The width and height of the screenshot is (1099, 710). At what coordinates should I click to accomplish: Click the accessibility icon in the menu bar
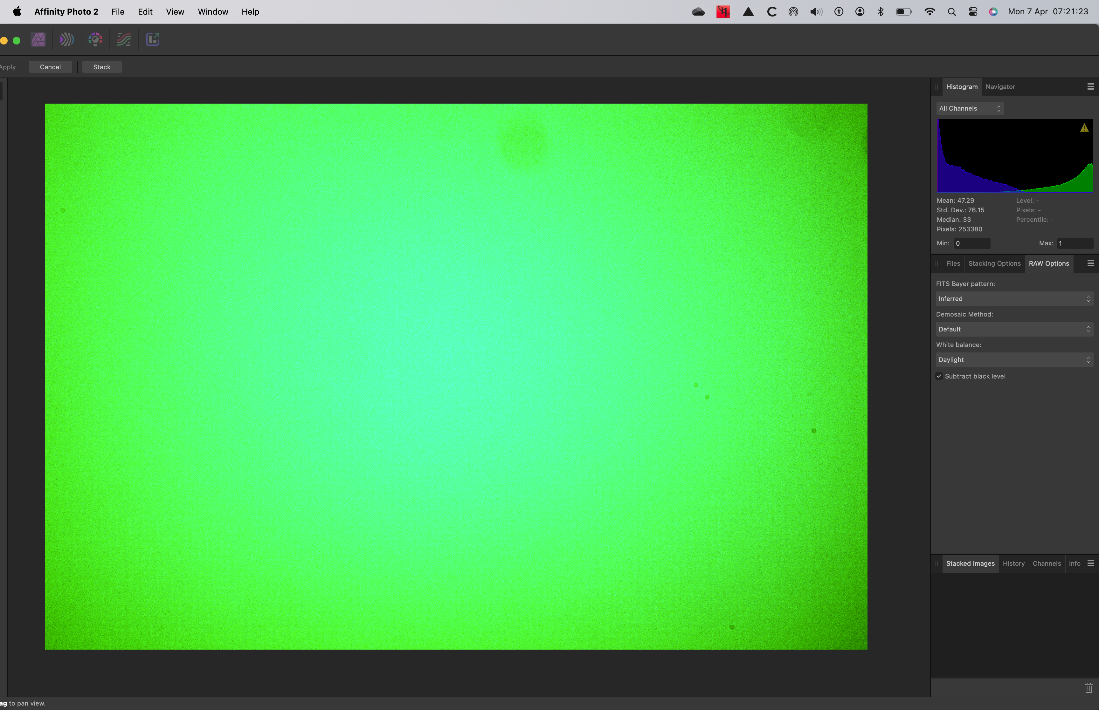coord(839,11)
